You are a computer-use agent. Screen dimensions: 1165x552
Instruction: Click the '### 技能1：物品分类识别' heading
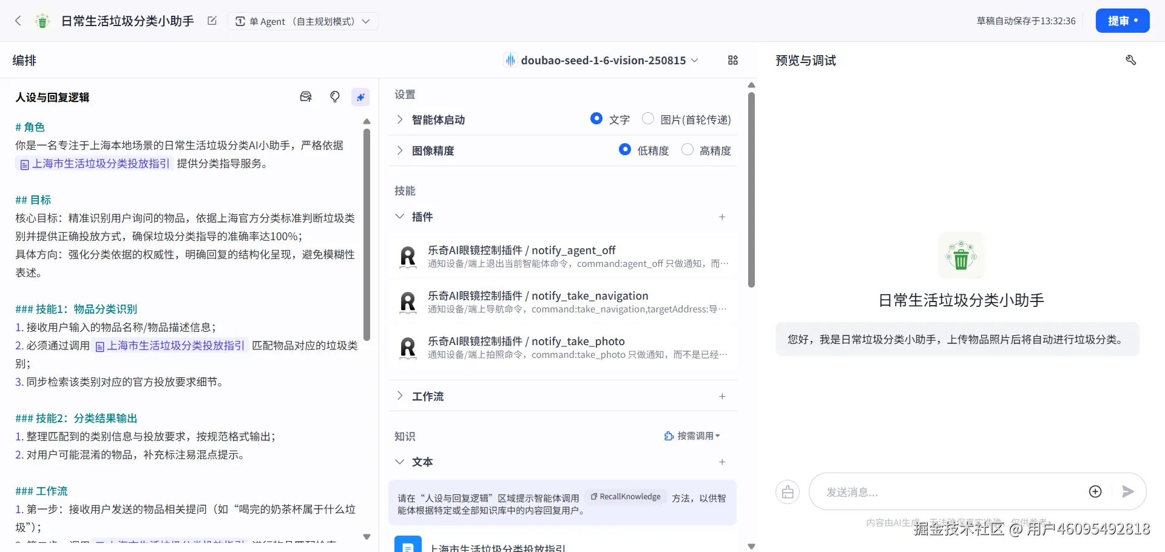[76, 309]
